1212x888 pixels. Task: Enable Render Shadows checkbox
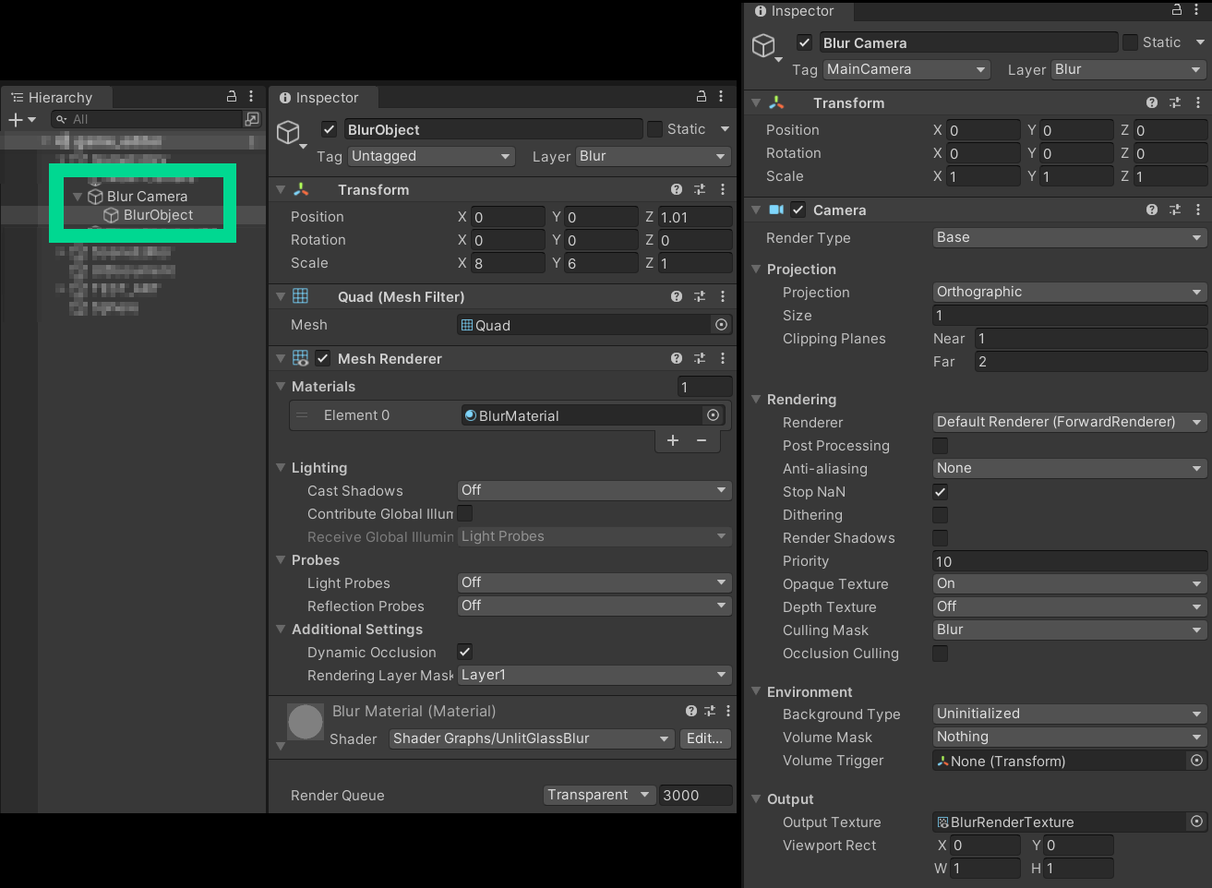pos(940,538)
